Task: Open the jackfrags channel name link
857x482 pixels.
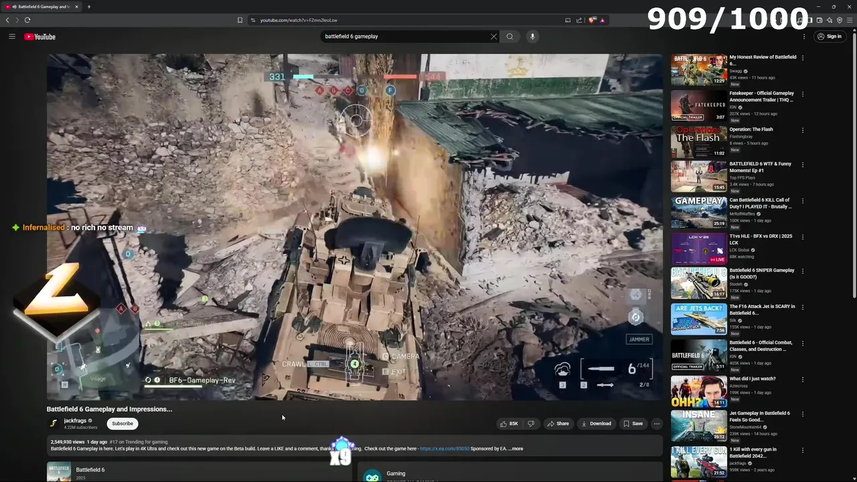Action: [75, 420]
